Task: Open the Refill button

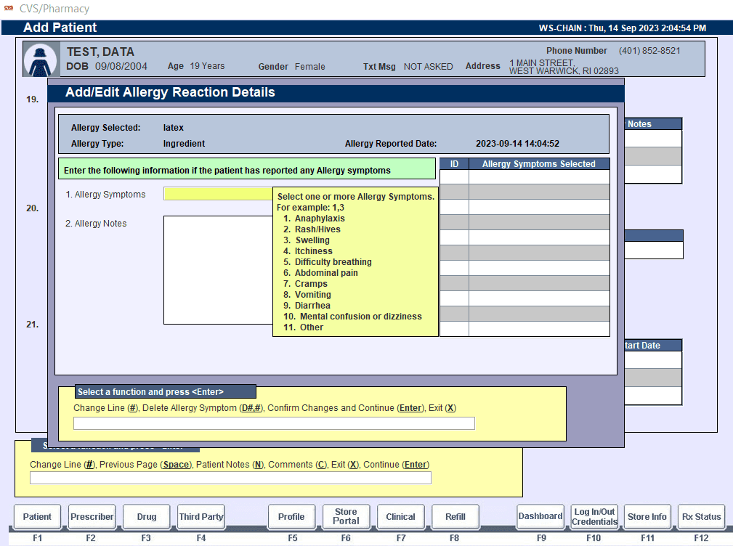Action: (x=455, y=516)
